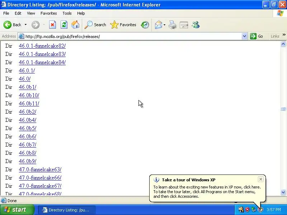Open the 46.0.1-funnelcake83/ link
Image resolution: width=287 pixels, height=215 pixels.
[42, 54]
